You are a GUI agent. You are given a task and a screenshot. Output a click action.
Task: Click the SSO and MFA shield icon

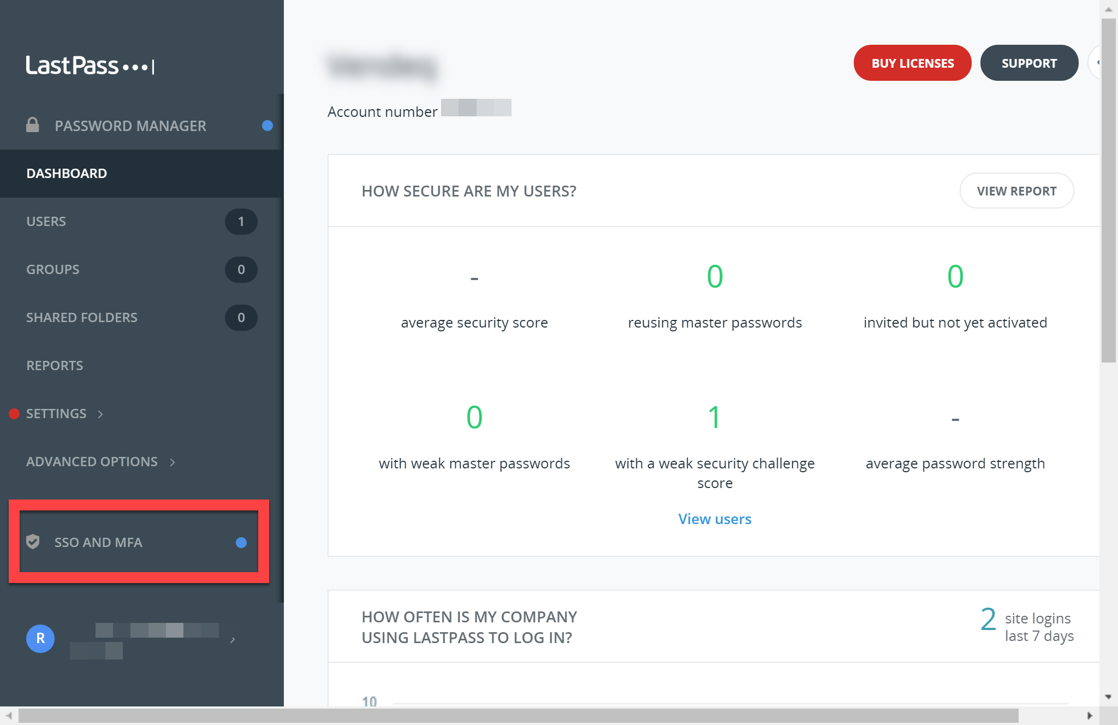(33, 542)
